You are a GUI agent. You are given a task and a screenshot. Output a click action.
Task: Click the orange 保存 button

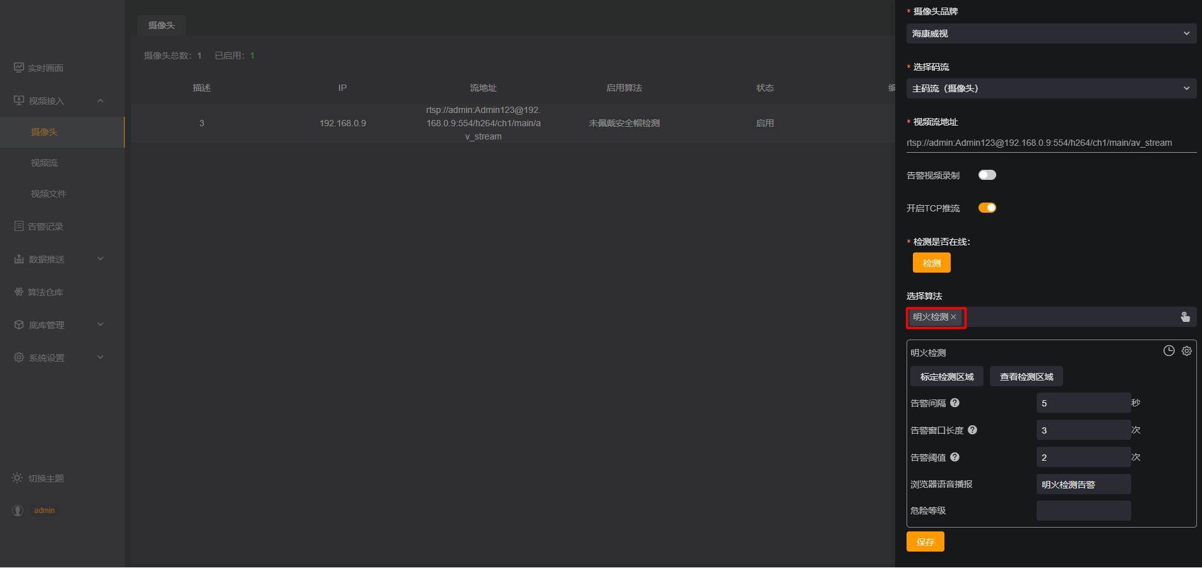tap(925, 541)
